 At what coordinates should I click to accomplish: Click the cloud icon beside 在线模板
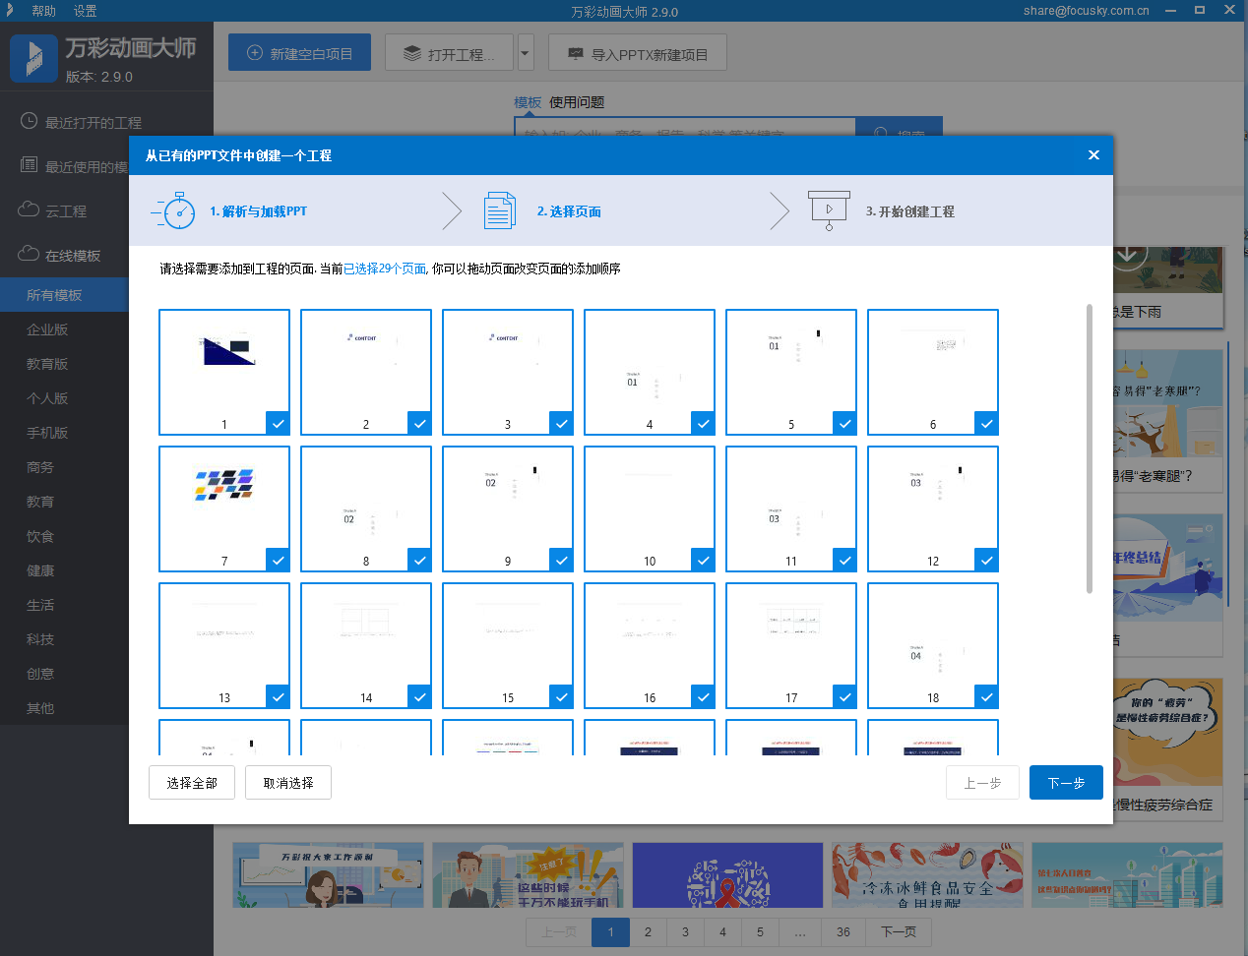pos(29,254)
